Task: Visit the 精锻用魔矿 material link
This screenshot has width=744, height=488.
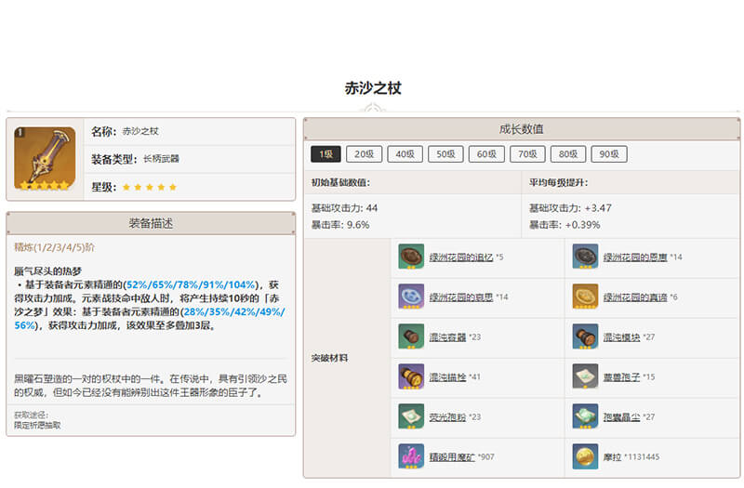Action: (452, 456)
